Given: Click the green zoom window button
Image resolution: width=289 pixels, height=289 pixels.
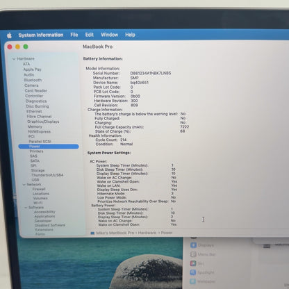Looking at the screenshot, I should (26, 47).
